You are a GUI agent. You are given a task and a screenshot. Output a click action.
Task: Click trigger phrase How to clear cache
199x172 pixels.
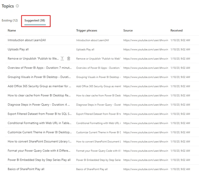[x=99, y=95]
